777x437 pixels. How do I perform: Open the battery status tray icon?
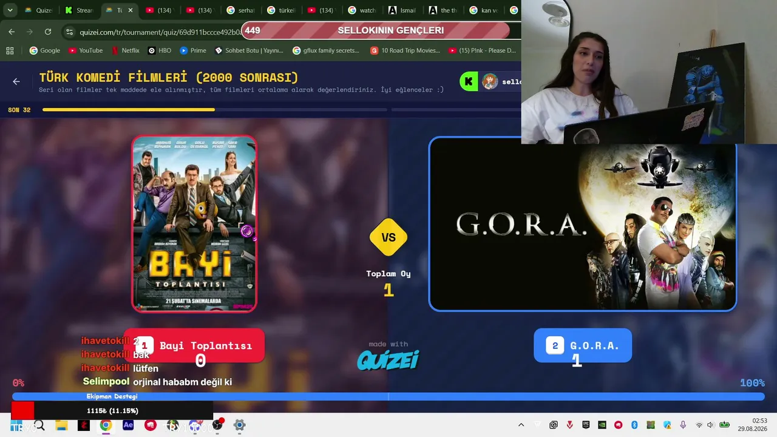pos(724,425)
